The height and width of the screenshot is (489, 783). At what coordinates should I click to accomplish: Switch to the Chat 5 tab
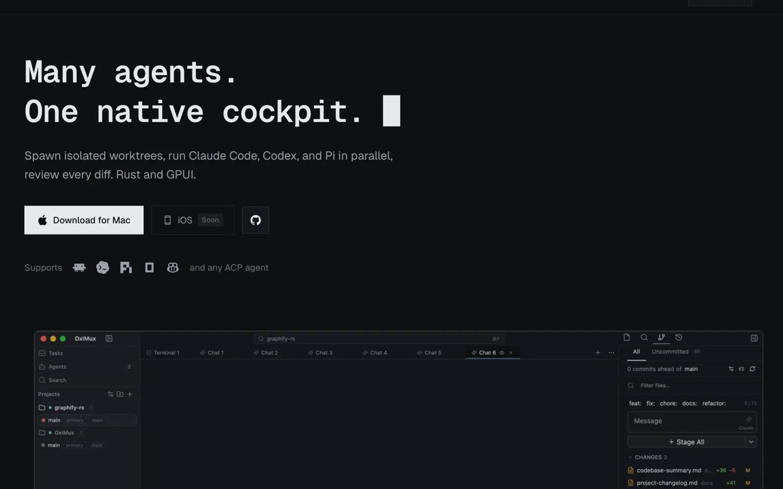click(429, 353)
